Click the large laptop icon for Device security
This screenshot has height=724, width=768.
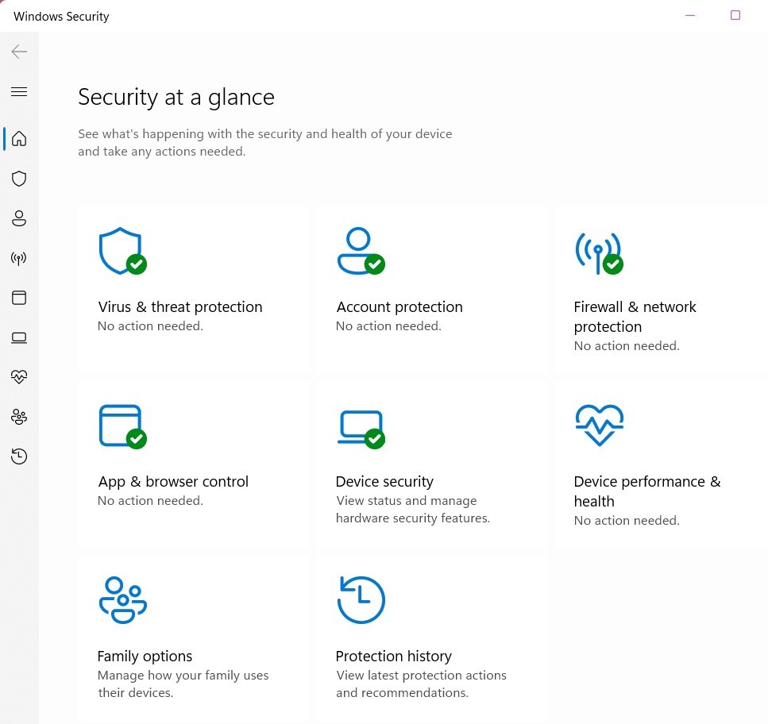361,429
